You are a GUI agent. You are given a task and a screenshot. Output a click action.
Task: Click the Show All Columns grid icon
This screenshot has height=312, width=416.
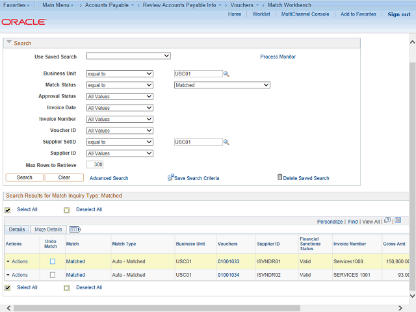[x=74, y=229]
